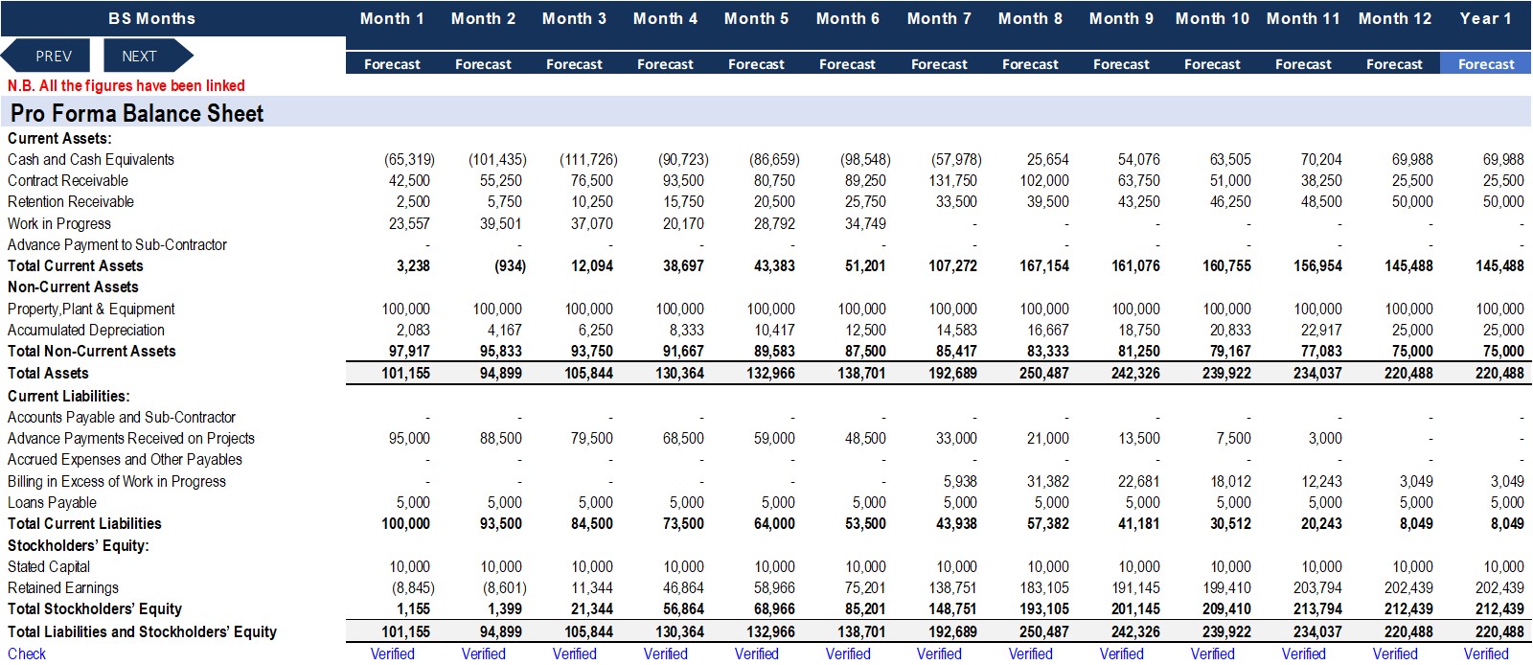This screenshot has height=665, width=1533.
Task: Click Total Current Assets value 167,154
Action: coord(1044,265)
